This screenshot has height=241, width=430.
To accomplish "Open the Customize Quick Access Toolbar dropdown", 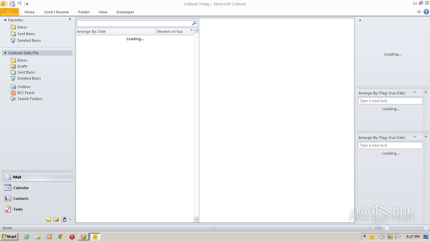I will 27,4.
